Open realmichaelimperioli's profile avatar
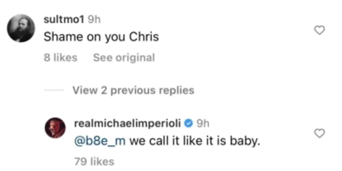This screenshot has height=171, width=342. [55, 127]
